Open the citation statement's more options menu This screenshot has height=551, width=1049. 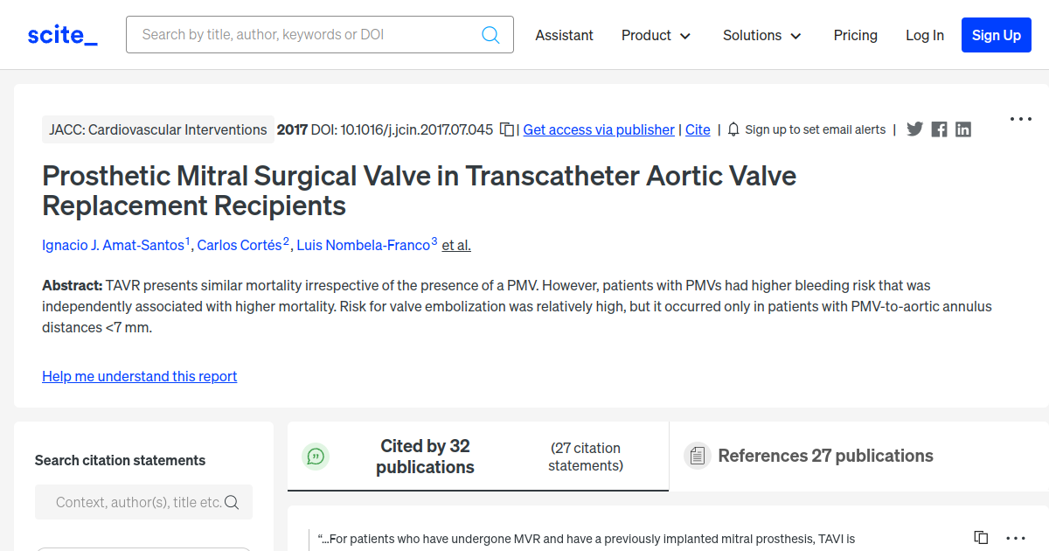(x=1016, y=539)
